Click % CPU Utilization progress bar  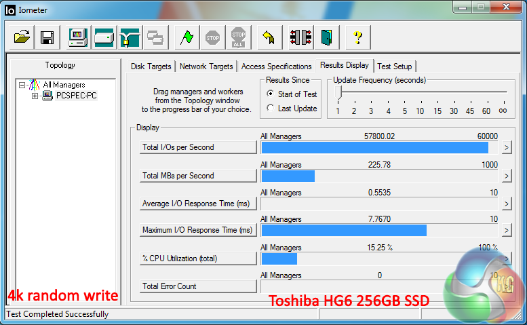379,259
